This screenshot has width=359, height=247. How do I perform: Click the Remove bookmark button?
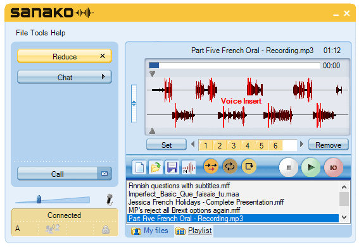point(329,145)
